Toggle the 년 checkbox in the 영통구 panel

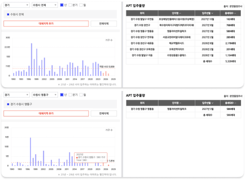(x=62, y=95)
